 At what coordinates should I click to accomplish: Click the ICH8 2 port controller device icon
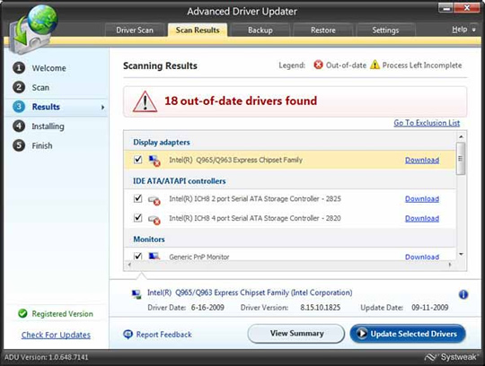[154, 200]
